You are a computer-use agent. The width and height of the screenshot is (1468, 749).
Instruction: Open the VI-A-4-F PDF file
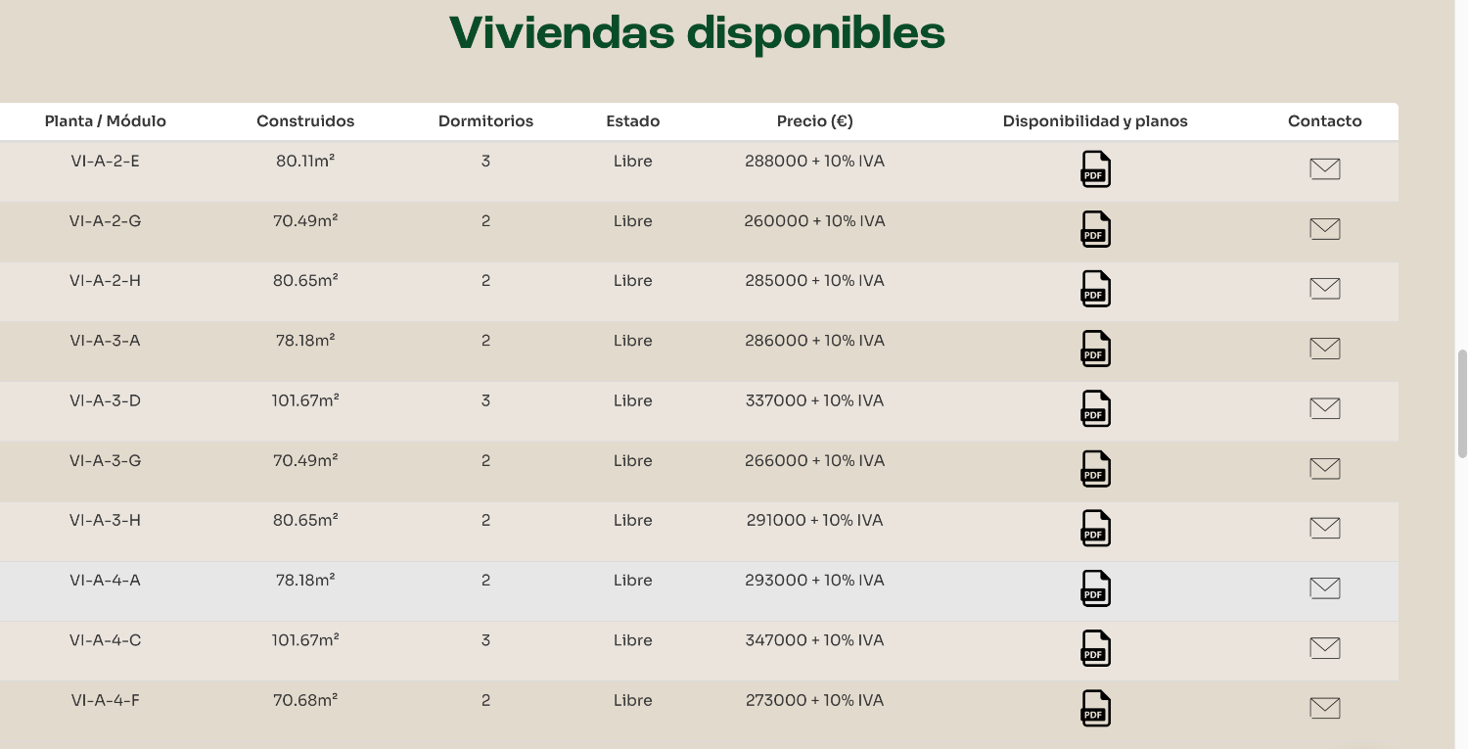tap(1095, 708)
